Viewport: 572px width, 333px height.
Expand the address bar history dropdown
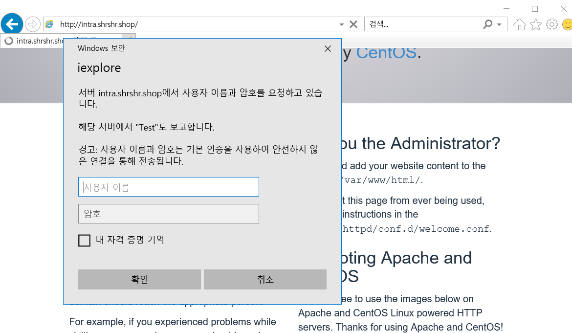[x=341, y=24]
